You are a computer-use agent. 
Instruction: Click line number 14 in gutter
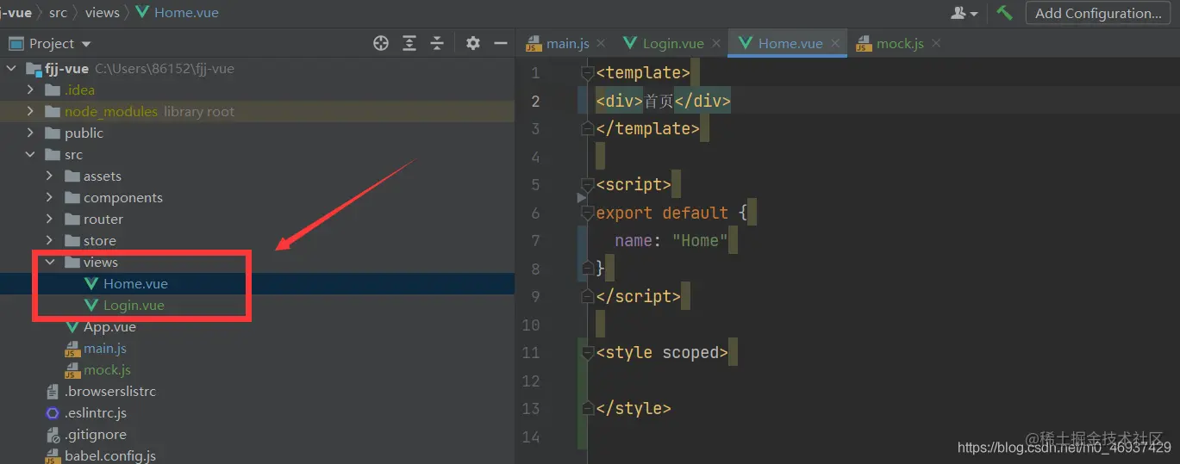click(x=531, y=436)
